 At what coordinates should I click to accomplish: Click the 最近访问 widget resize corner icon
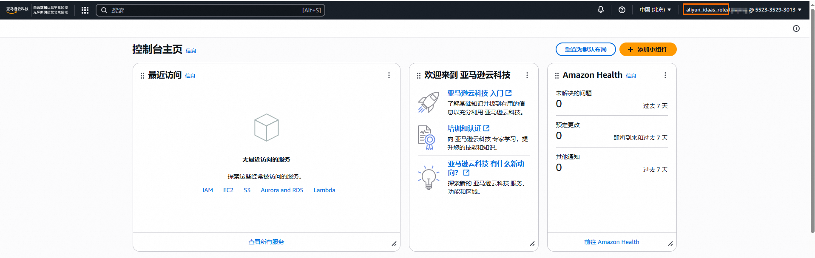[x=394, y=244]
